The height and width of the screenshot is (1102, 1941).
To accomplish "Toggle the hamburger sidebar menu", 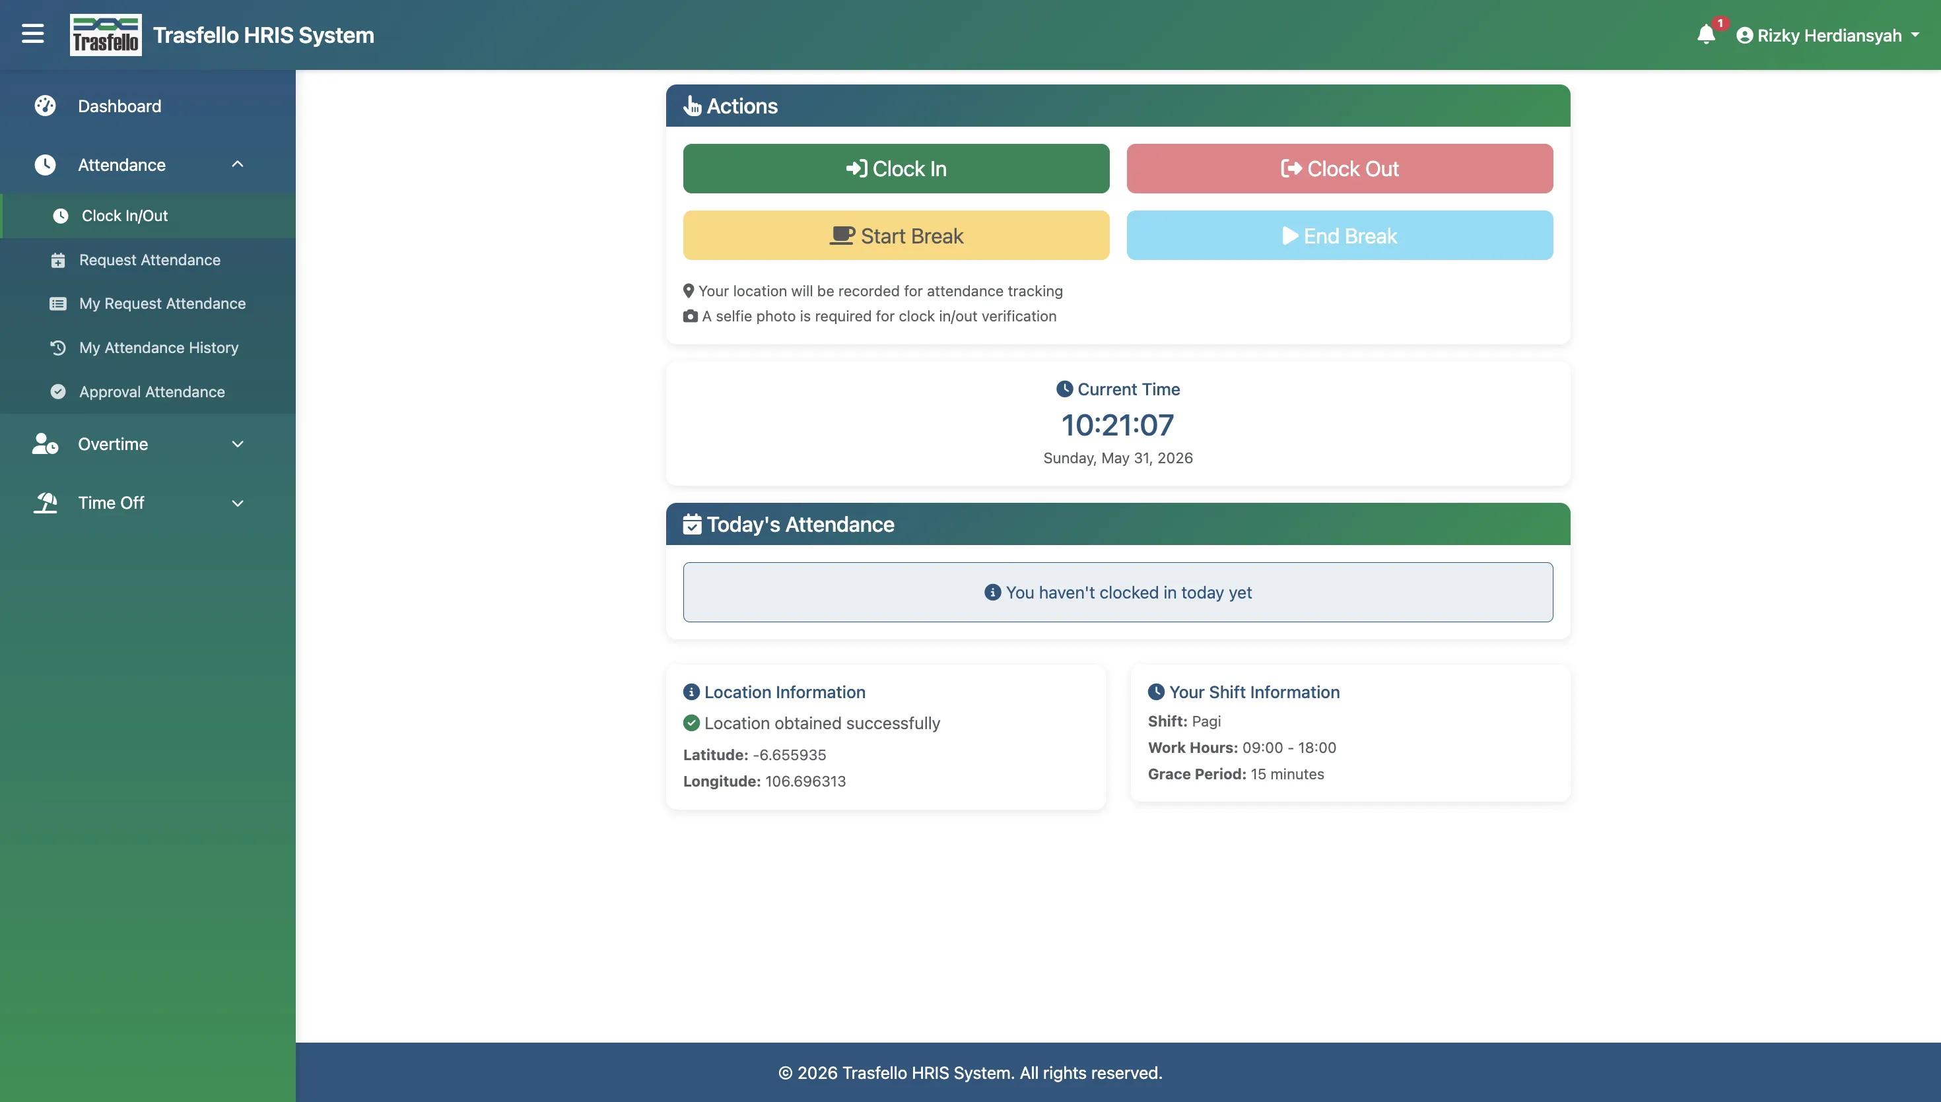I will coord(32,34).
